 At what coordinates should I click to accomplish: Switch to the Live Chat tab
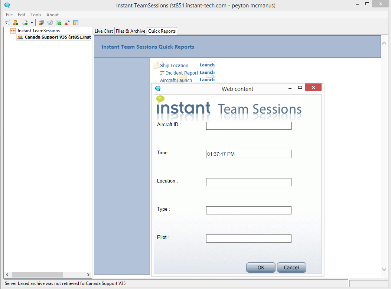[104, 31]
